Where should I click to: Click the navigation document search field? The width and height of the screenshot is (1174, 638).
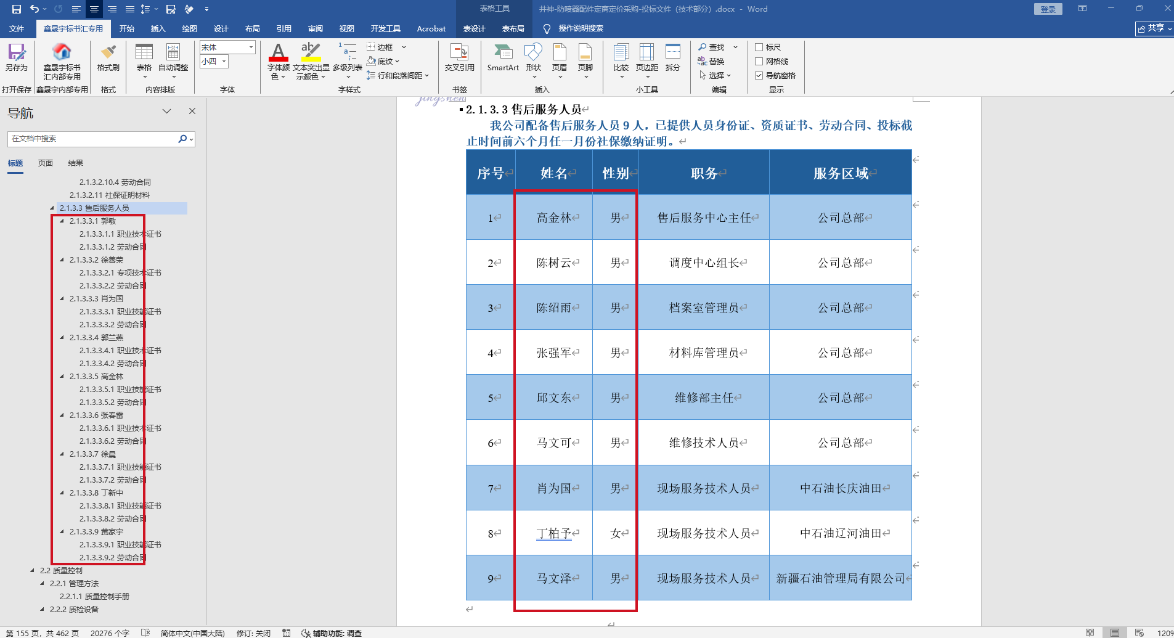(92, 139)
